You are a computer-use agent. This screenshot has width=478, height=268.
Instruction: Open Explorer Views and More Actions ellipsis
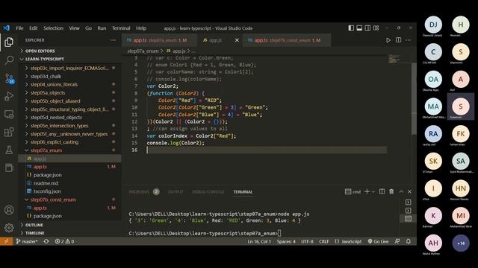(113, 40)
